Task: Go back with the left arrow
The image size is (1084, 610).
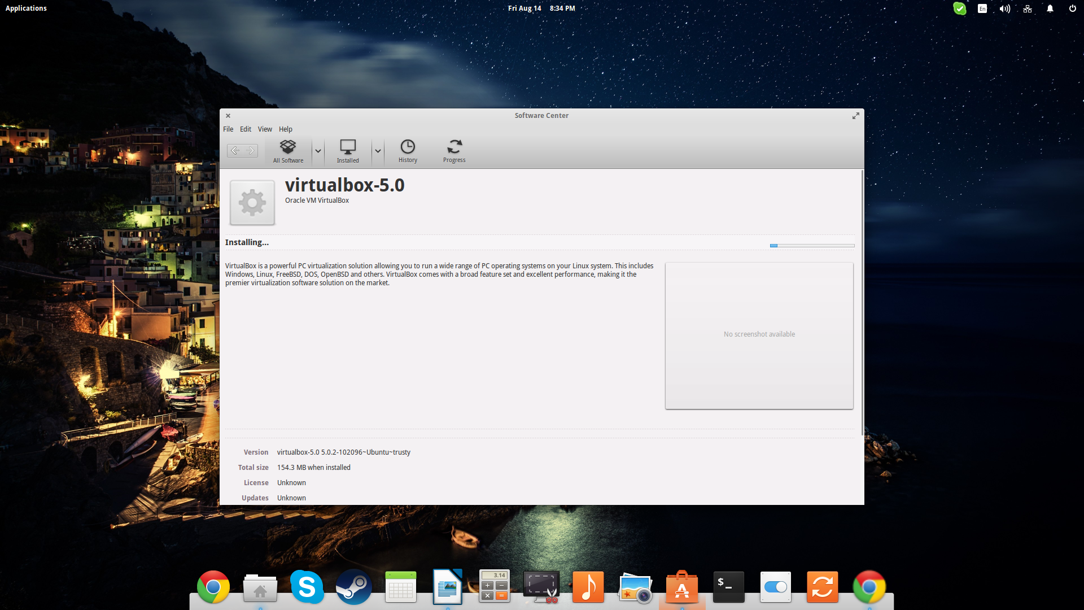Action: [235, 150]
